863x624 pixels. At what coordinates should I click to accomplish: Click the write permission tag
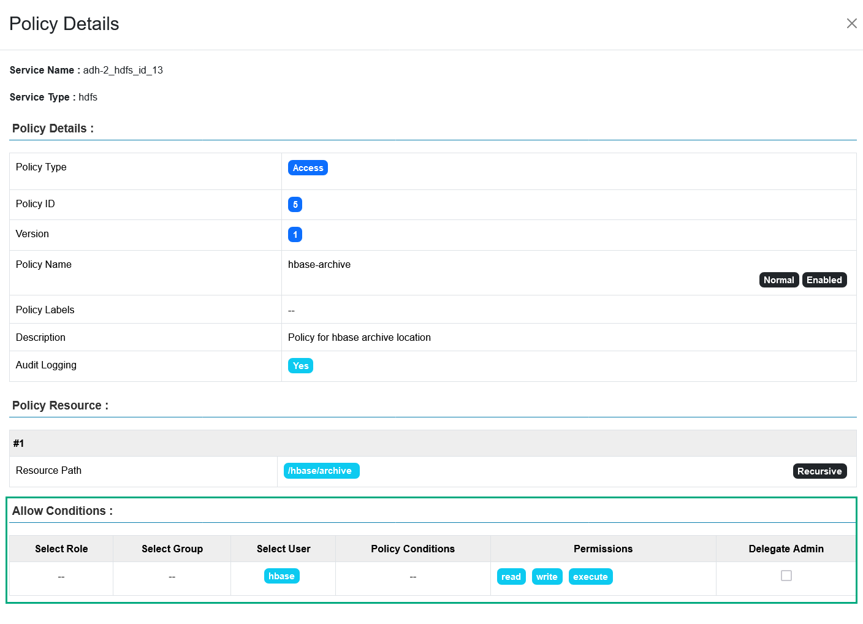click(x=547, y=577)
